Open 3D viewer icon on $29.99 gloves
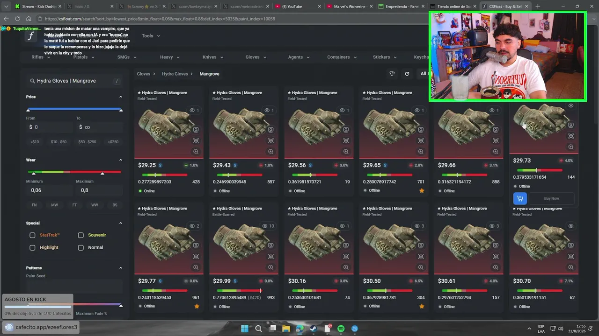The width and height of the screenshot is (599, 336). coord(270,256)
